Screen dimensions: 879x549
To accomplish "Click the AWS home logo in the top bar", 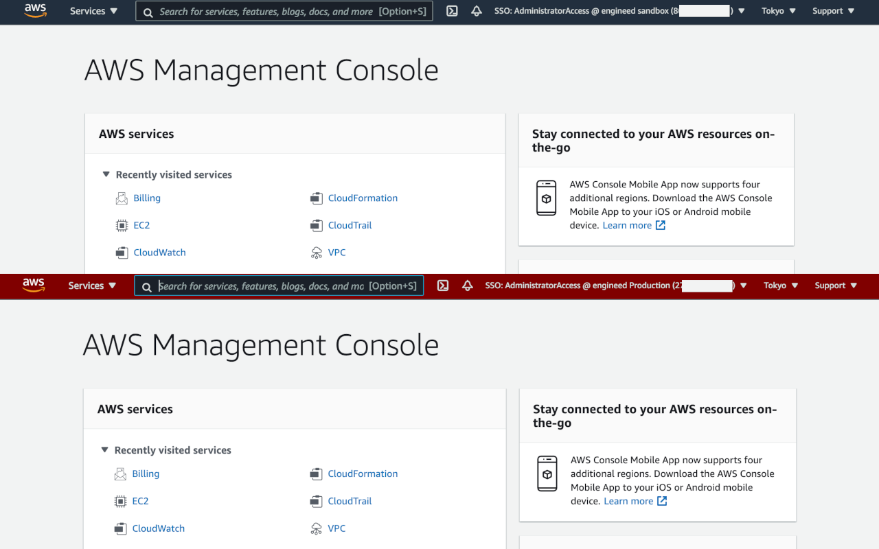I will pyautogui.click(x=35, y=11).
